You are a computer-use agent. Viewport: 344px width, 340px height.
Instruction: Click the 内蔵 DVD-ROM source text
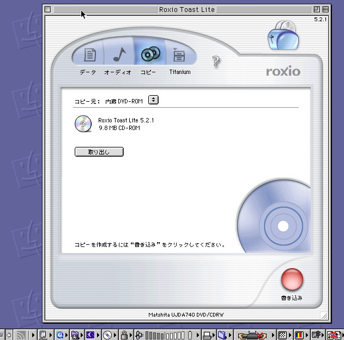(x=124, y=101)
